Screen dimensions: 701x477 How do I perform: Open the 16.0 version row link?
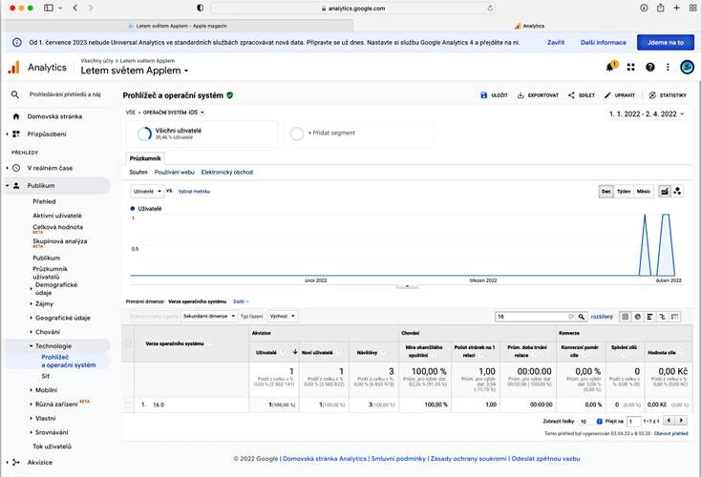point(159,404)
